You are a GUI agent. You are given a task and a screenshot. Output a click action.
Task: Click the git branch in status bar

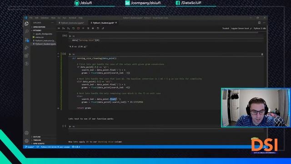30,147
